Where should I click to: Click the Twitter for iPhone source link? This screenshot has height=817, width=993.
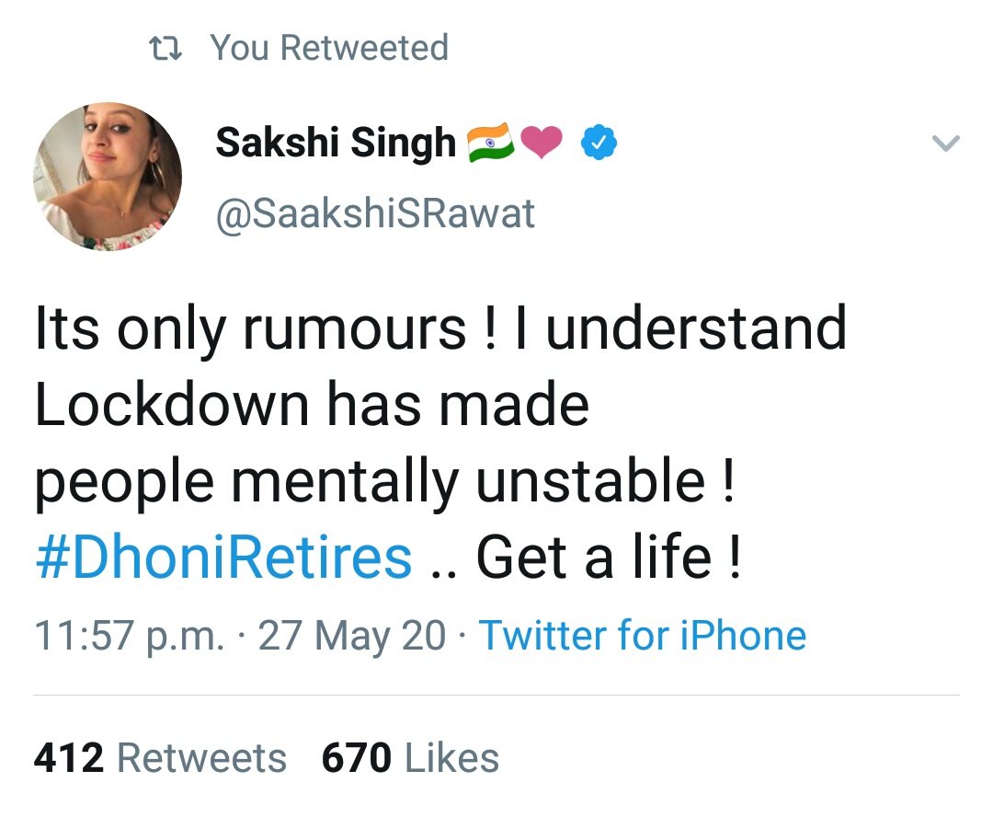click(643, 636)
